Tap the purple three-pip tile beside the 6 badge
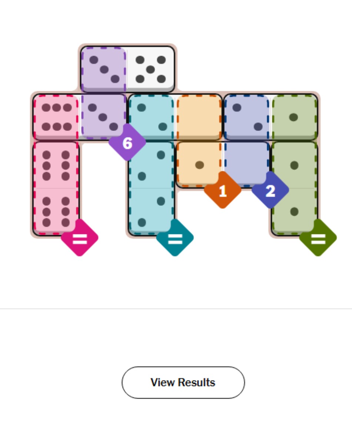Viewport: 352px width, 445px height. pos(103,116)
